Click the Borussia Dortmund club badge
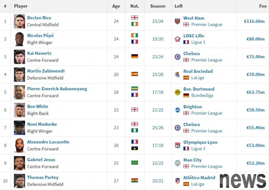The image size is (269, 190). pos(177,92)
